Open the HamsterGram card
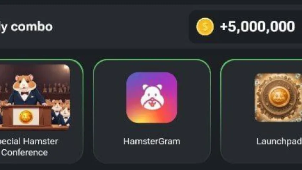 152,111
